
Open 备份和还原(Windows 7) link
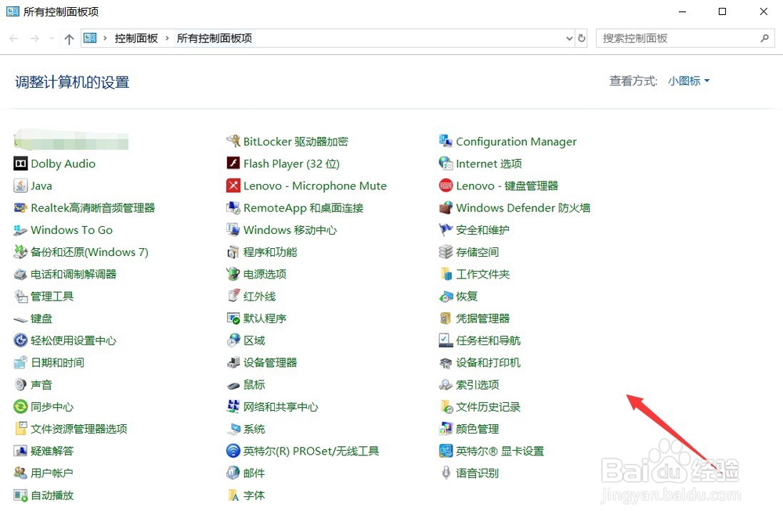(89, 252)
